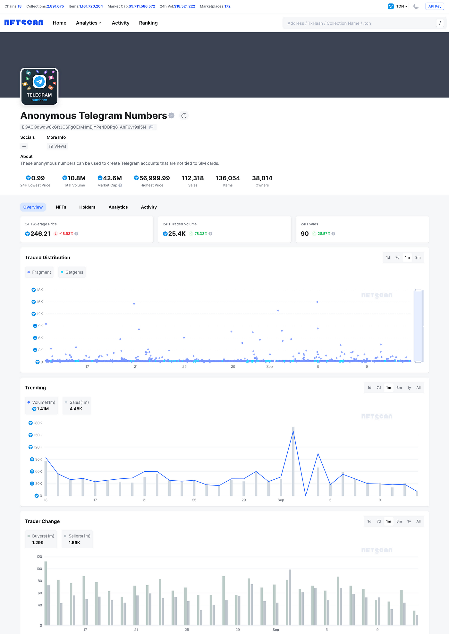Switch to the Holders tab
The height and width of the screenshot is (634, 449).
click(87, 207)
